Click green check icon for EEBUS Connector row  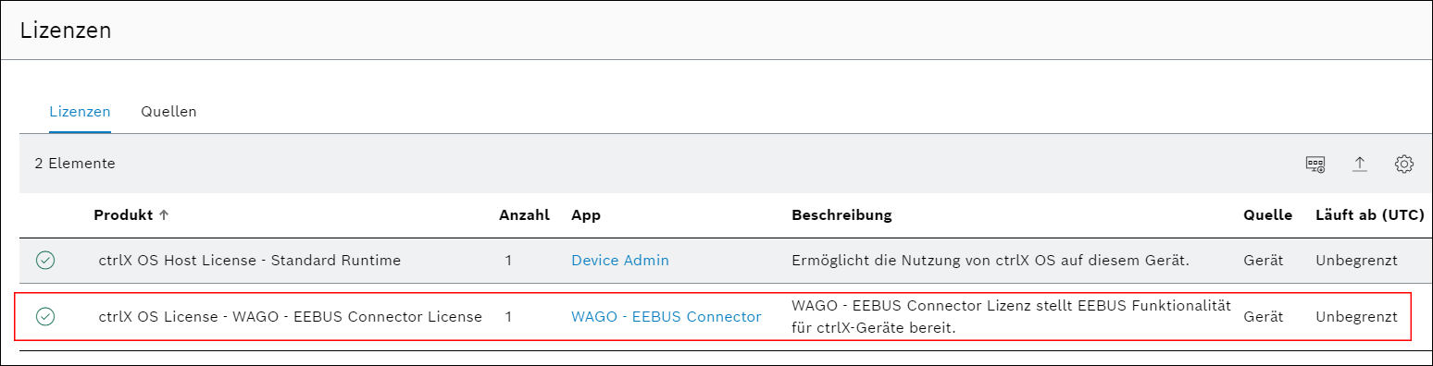pyautogui.click(x=45, y=317)
